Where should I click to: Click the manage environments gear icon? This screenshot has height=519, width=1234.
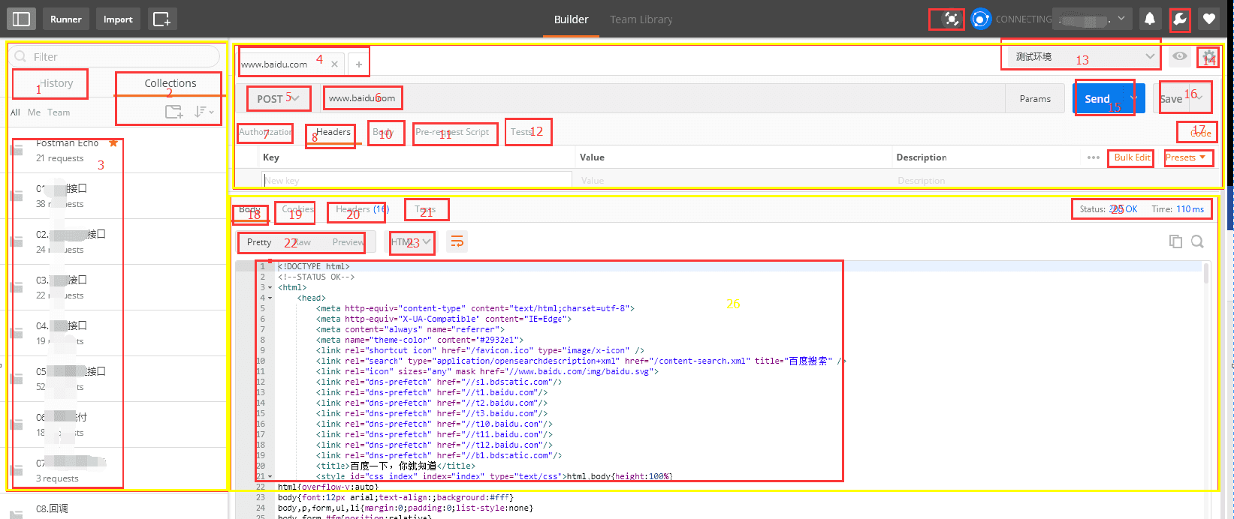(x=1208, y=56)
